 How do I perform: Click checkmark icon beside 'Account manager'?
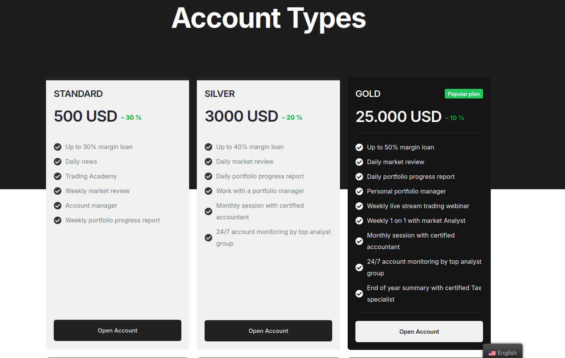coord(58,206)
